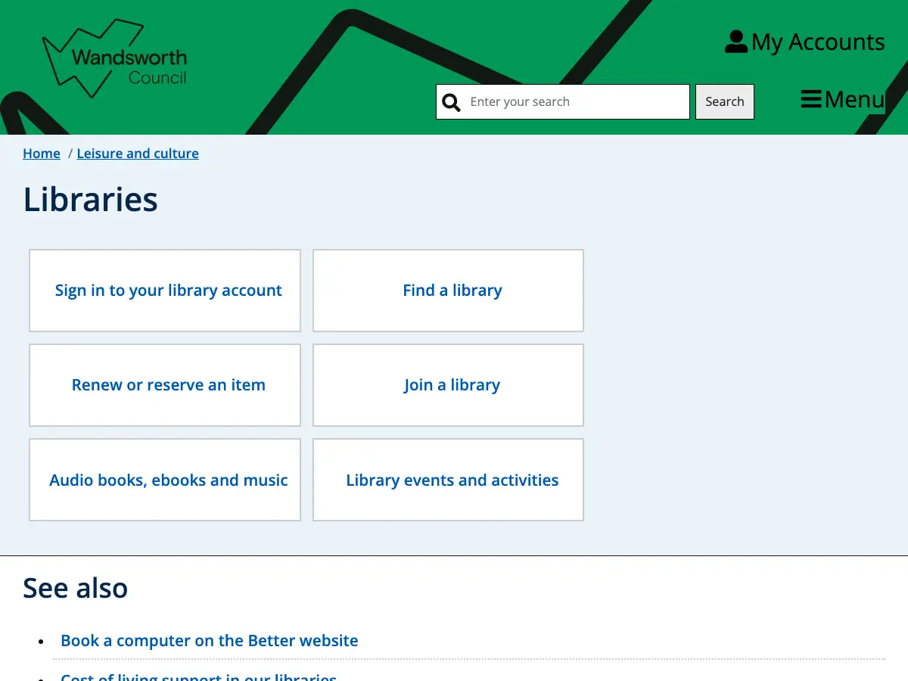Follow 'Book a computer on the Better website'
Viewport: 908px width, 681px height.
pos(210,640)
